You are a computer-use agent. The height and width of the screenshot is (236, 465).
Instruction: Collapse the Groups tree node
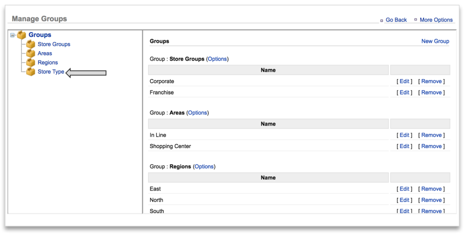coord(13,35)
